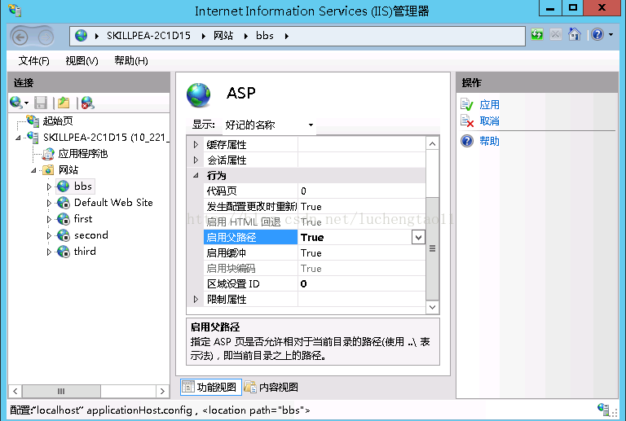Click property grid scroll up arrow
Viewport: 626px width, 421px height.
tap(432, 143)
